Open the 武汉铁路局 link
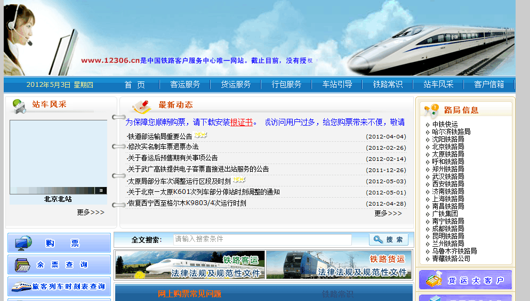The width and height of the screenshot is (530, 301). [448, 176]
